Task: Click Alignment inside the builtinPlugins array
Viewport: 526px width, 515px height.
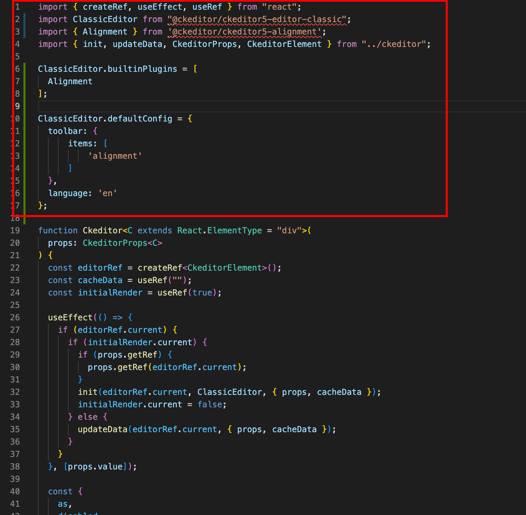Action: (70, 81)
